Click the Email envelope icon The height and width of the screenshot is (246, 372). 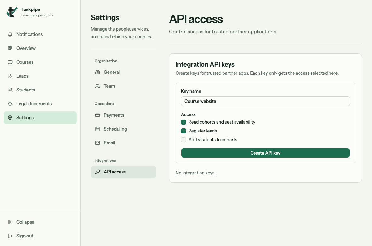tap(97, 143)
